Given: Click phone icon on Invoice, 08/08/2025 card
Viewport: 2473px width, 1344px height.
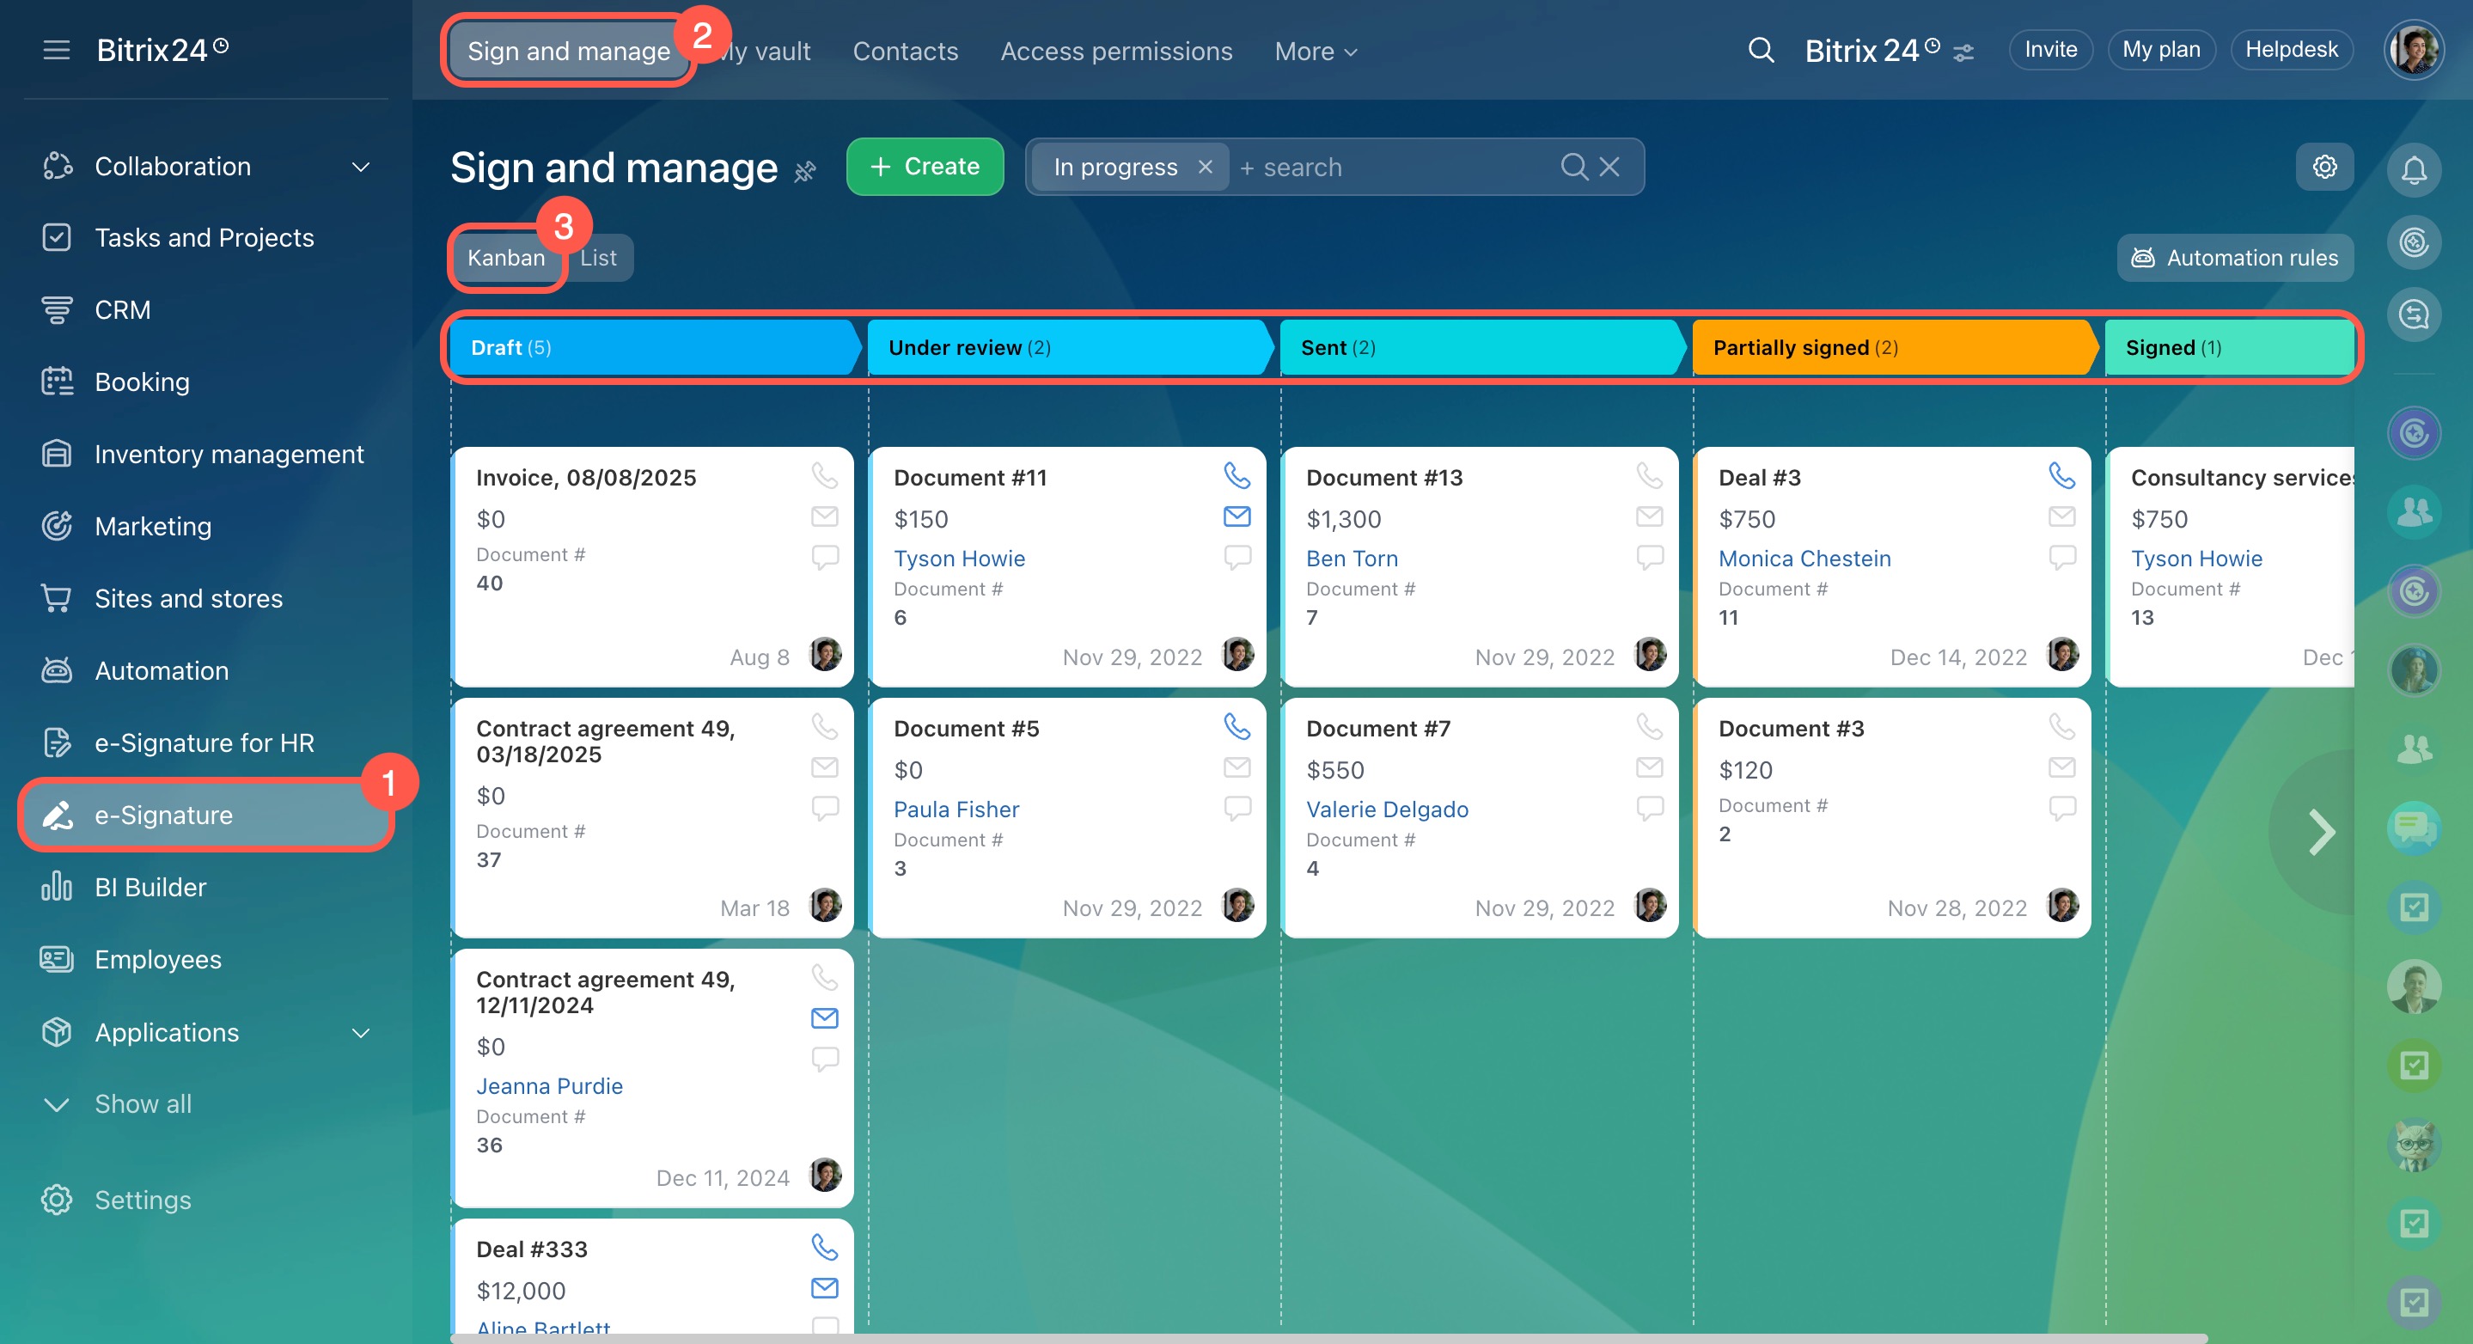Looking at the screenshot, I should click(x=825, y=475).
